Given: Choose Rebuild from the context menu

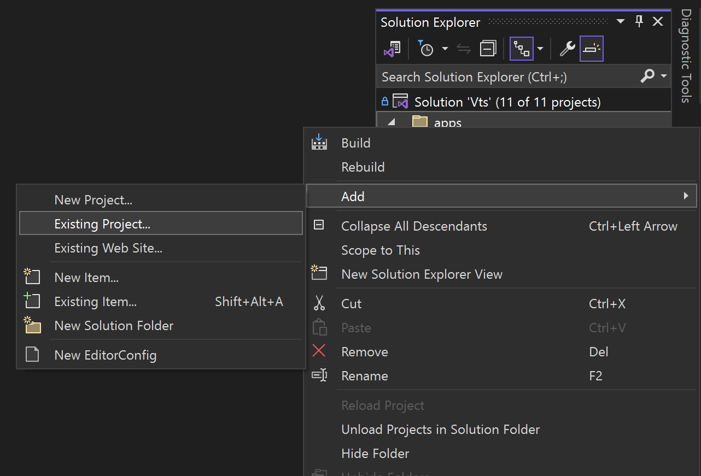Looking at the screenshot, I should tap(363, 167).
